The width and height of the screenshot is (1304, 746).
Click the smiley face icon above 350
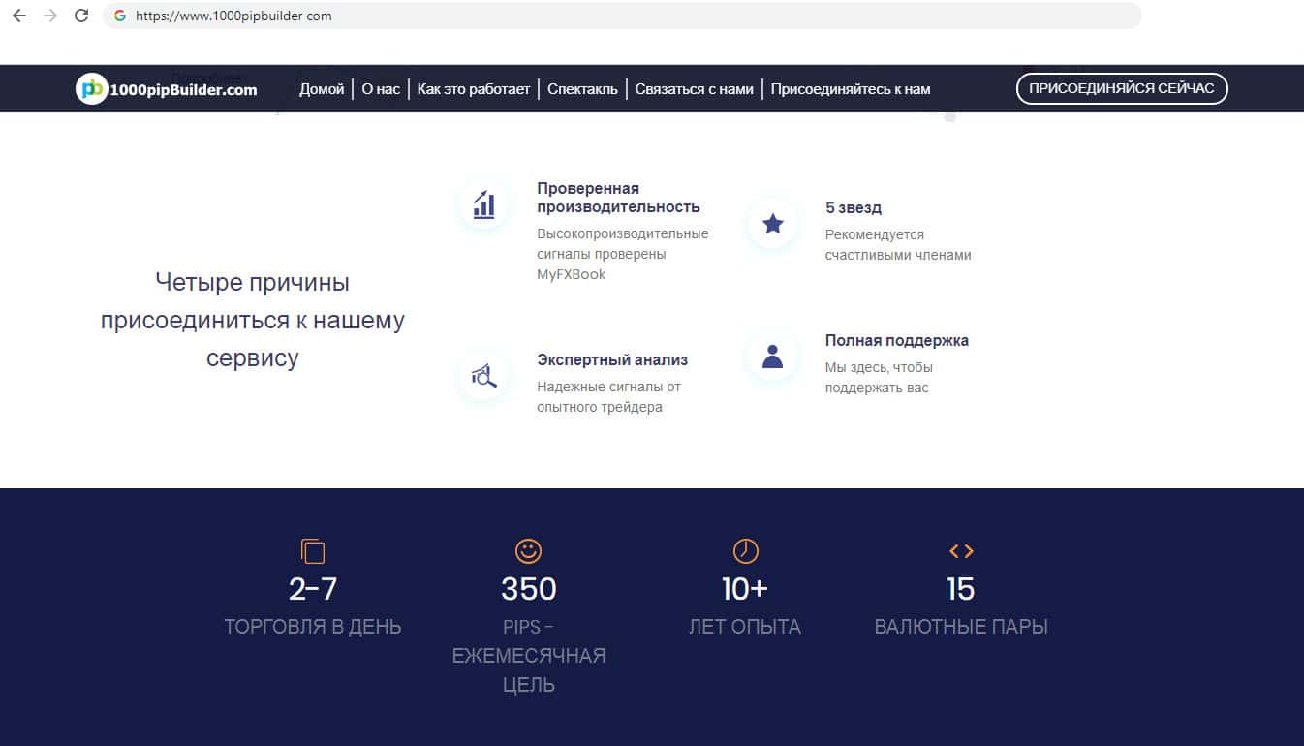pos(528,551)
